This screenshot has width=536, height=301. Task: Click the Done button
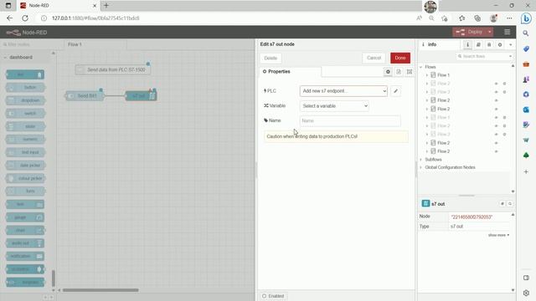(x=400, y=58)
